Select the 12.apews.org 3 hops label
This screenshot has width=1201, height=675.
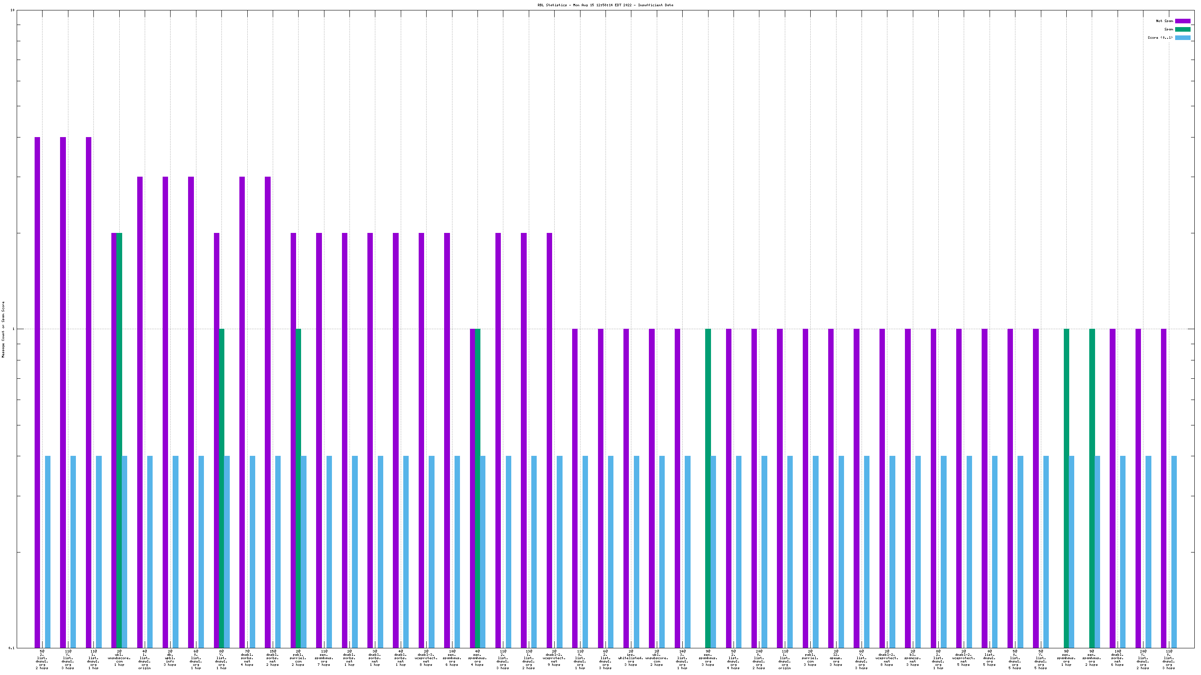835,659
